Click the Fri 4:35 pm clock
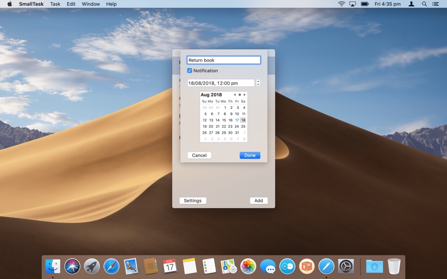This screenshot has width=447, height=279. [x=387, y=4]
